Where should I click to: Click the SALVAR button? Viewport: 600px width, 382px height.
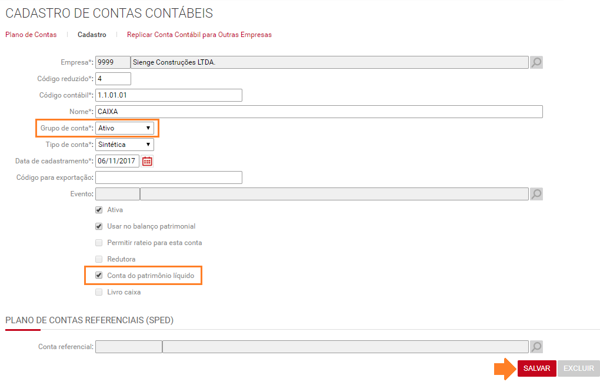(x=537, y=368)
